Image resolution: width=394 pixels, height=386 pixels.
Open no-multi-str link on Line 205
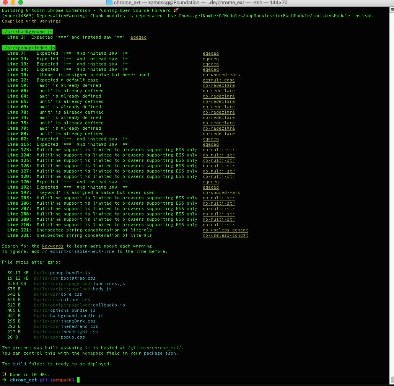[x=218, y=198]
